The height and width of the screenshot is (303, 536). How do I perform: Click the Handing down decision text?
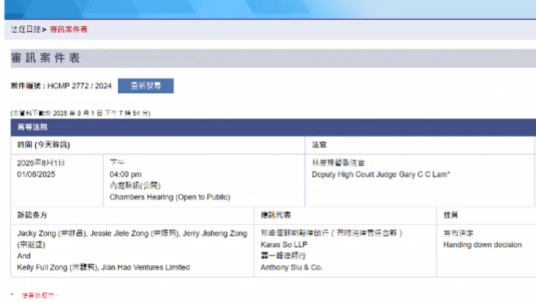pos(482,244)
